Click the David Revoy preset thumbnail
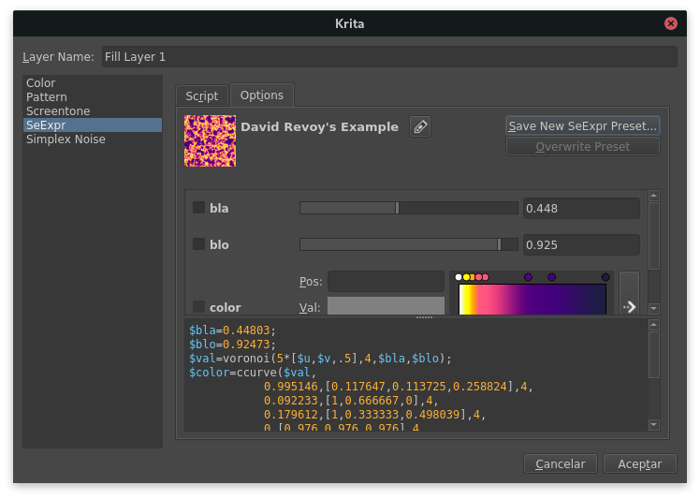The image size is (700, 499). (210, 140)
